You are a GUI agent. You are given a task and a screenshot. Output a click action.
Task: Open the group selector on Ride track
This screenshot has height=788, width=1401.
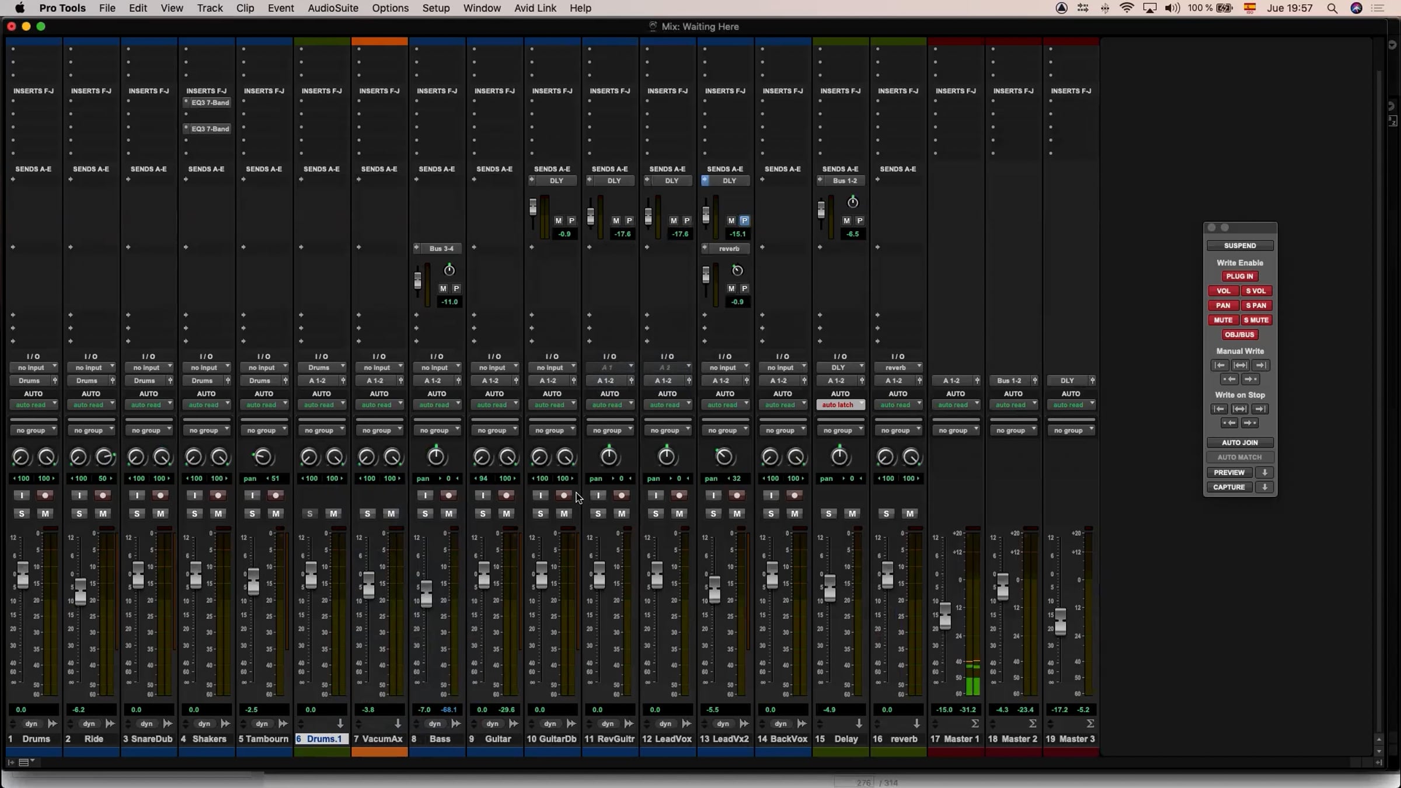pyautogui.click(x=91, y=431)
